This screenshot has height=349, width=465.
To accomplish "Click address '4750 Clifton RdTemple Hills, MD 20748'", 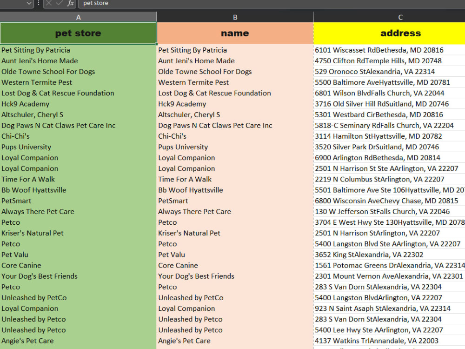I will [378, 61].
